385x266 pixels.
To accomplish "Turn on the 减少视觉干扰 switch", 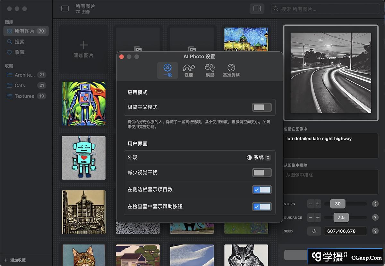I will point(262,173).
